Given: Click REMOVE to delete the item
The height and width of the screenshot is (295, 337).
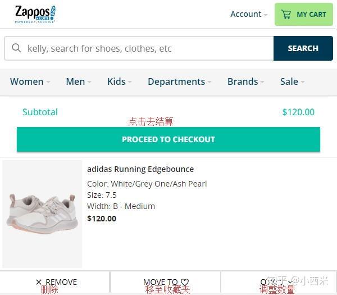Looking at the screenshot, I should point(61,282).
